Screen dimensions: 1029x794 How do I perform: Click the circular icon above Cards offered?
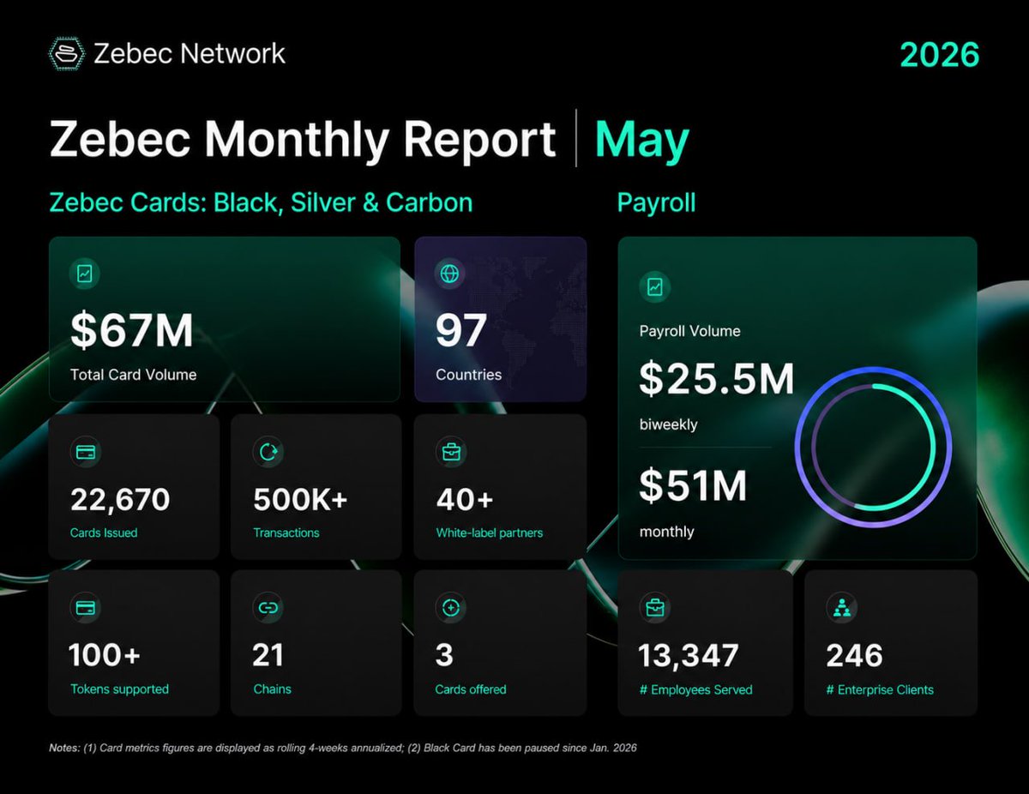451,608
